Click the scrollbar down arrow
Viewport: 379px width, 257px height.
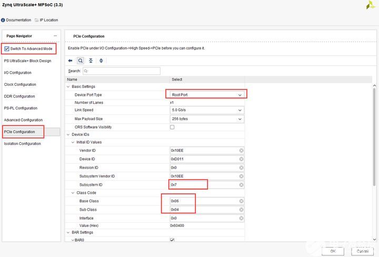pyautogui.click(x=374, y=239)
